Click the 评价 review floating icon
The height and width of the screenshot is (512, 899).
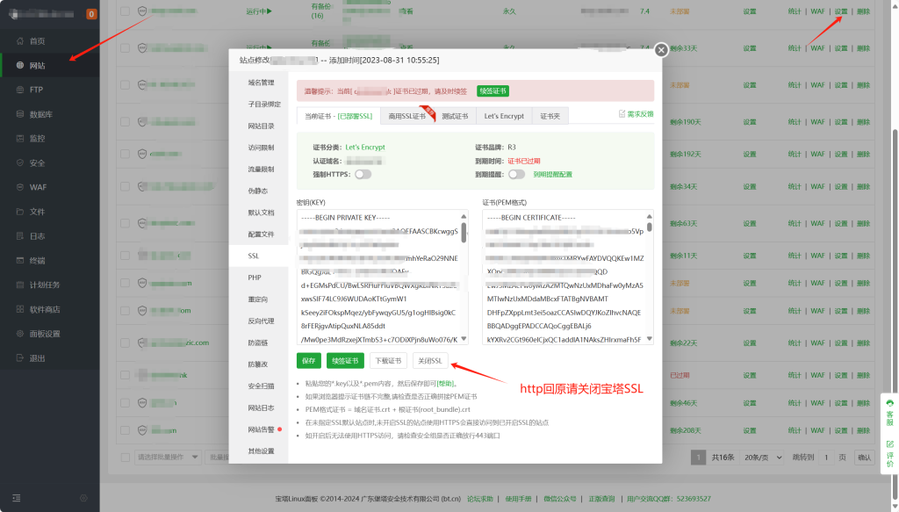[x=889, y=454]
